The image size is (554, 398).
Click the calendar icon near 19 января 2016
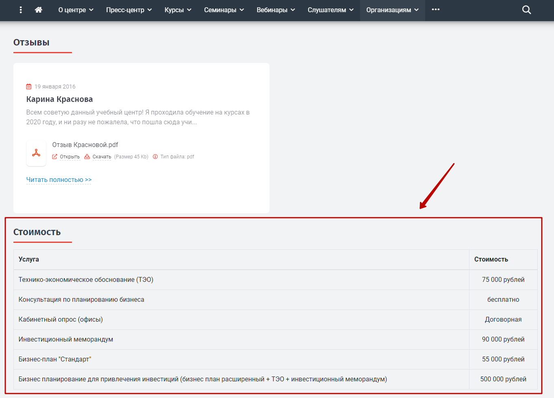(x=29, y=87)
